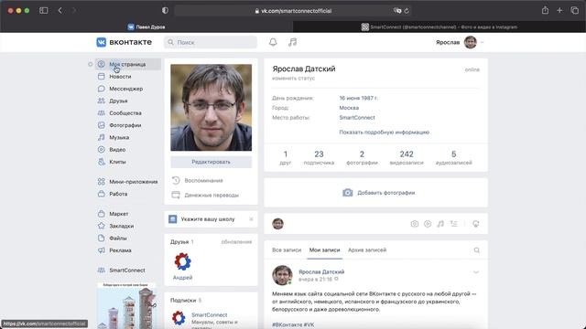Switch to Мои записи tab
586x329 pixels.
tap(325, 249)
